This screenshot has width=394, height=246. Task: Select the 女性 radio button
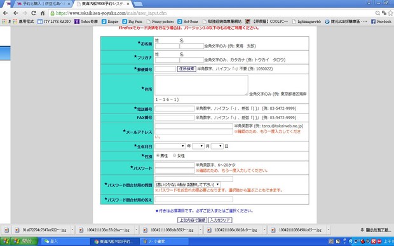(174, 155)
